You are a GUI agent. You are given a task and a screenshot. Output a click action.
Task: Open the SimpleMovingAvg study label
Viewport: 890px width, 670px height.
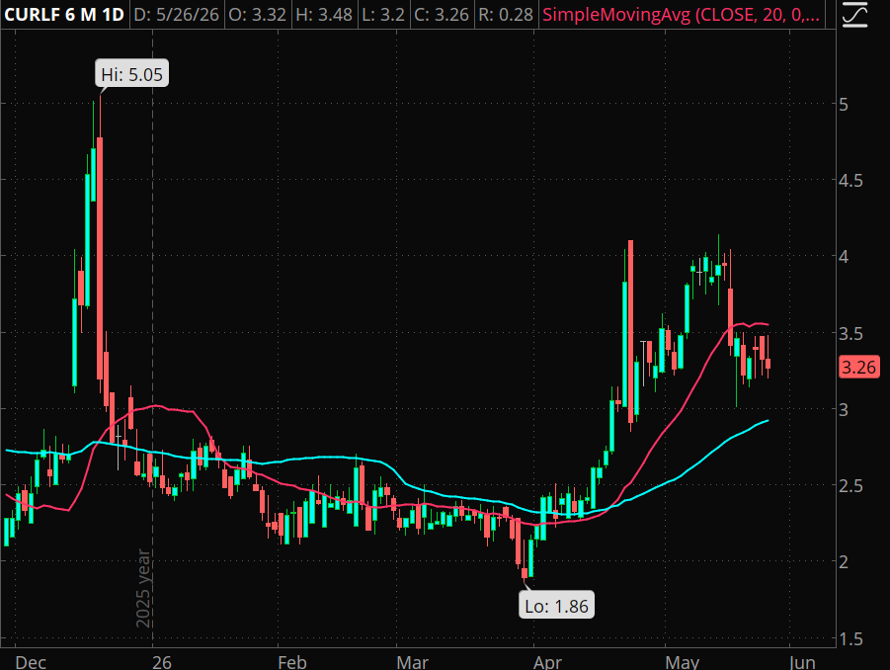coord(682,14)
